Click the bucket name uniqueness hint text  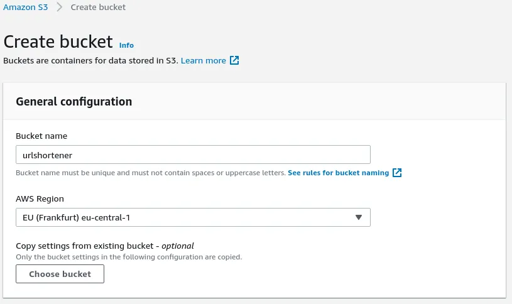151,173
